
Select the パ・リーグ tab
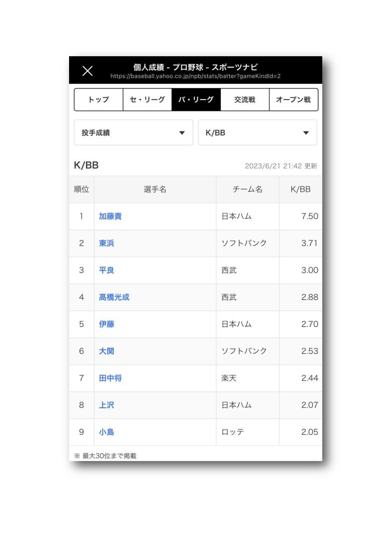[196, 100]
